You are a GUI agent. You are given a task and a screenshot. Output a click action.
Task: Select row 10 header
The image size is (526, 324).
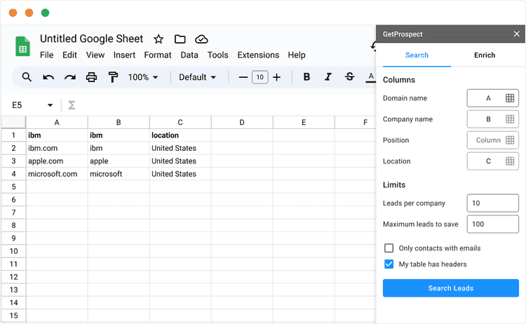point(13,251)
